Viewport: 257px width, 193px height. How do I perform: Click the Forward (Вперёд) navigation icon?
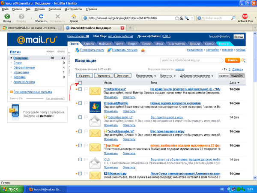coord(21,16)
